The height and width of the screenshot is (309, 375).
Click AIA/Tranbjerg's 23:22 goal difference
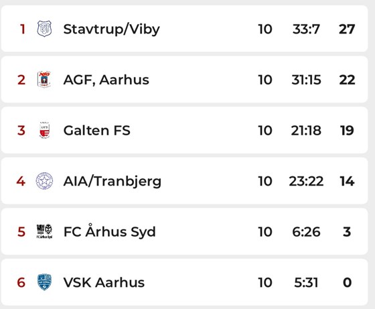pos(306,181)
